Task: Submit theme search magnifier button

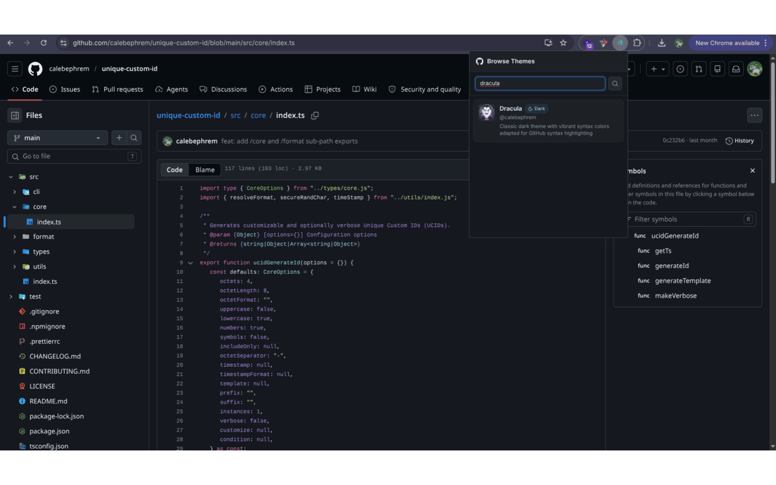Action: [615, 84]
